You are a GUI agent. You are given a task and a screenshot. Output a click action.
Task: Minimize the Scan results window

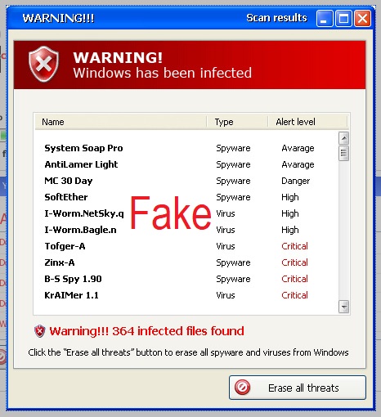[325, 19]
